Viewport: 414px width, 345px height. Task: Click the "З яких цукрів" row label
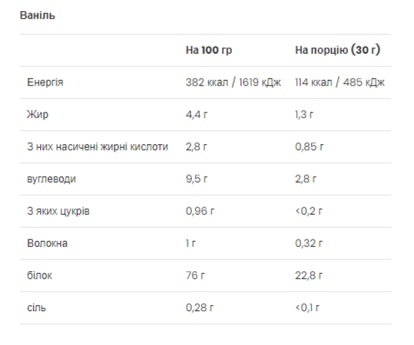58,211
